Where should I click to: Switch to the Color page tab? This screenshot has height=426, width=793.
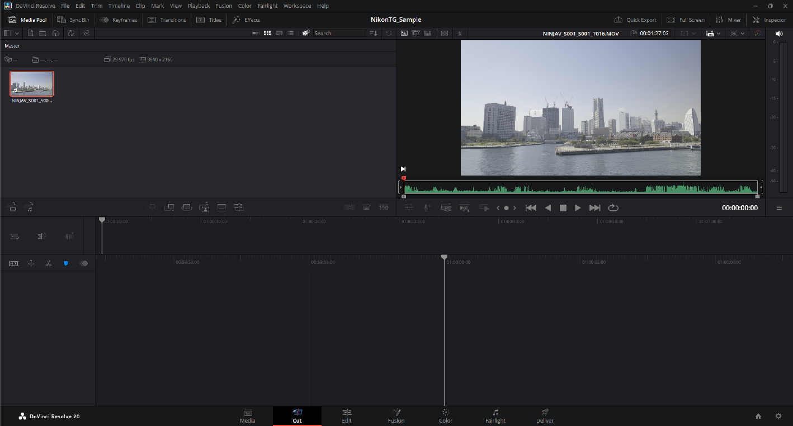(445, 416)
